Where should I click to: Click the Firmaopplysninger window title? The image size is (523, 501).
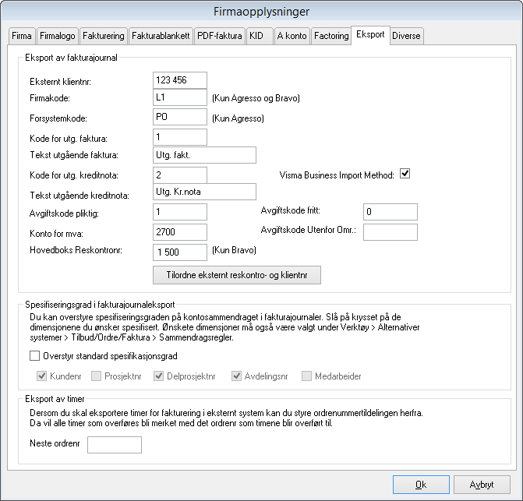coord(262,12)
